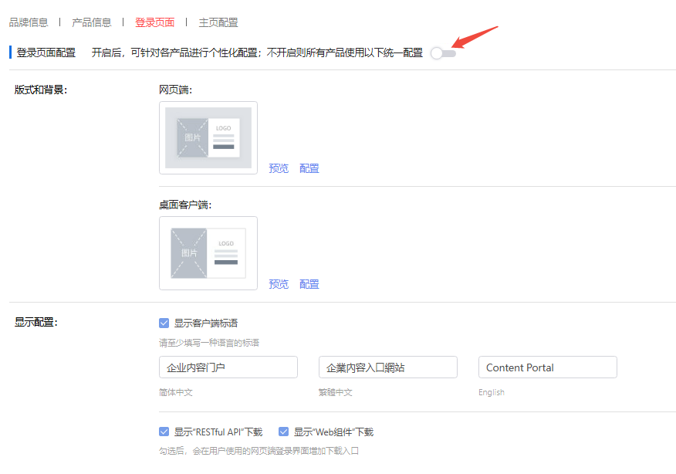Click 预览 link for 桌面客户端
The width and height of the screenshot is (676, 474).
(x=279, y=284)
